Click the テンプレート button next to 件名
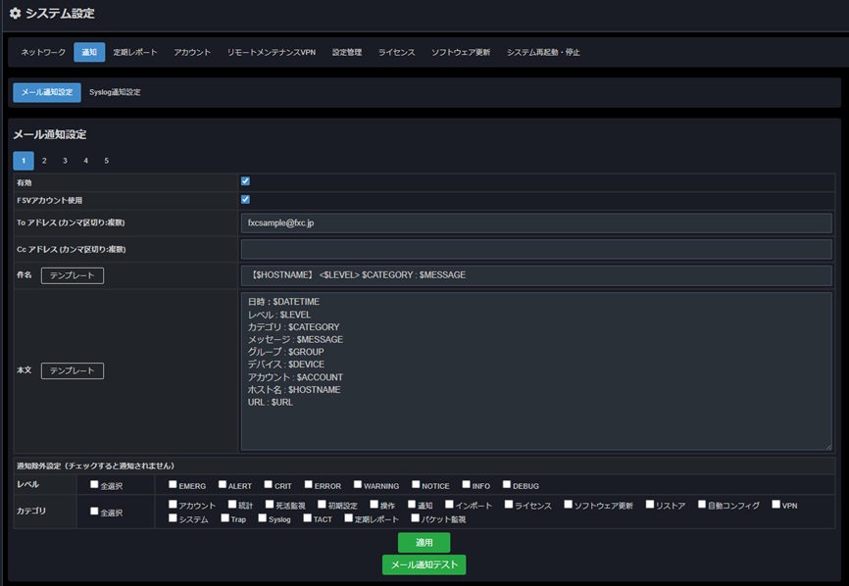 point(73,275)
